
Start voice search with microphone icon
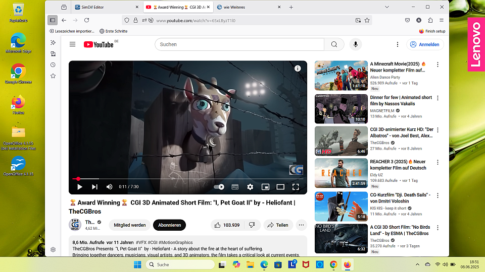(x=355, y=44)
